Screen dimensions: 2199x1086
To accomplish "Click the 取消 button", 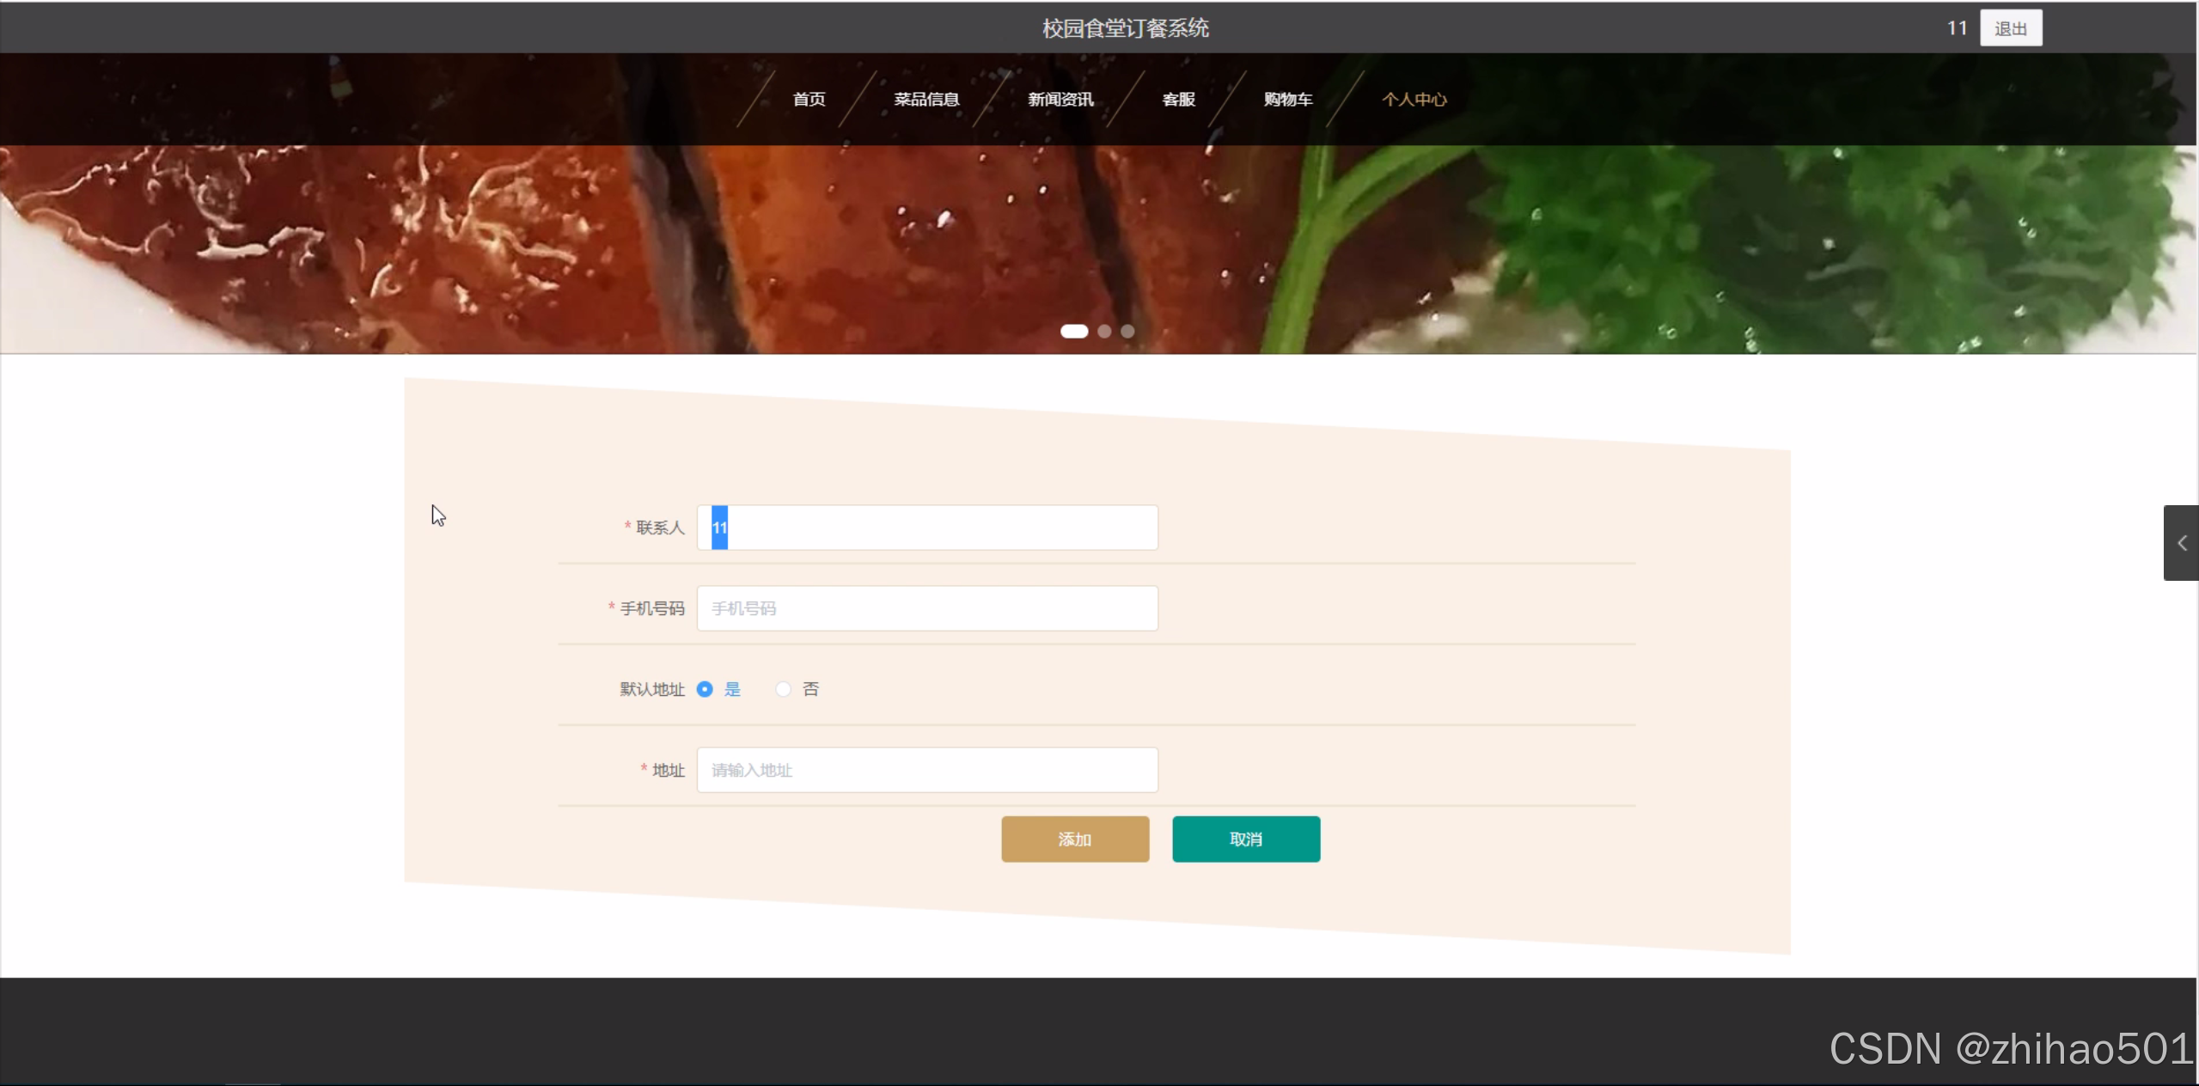I will (x=1246, y=839).
